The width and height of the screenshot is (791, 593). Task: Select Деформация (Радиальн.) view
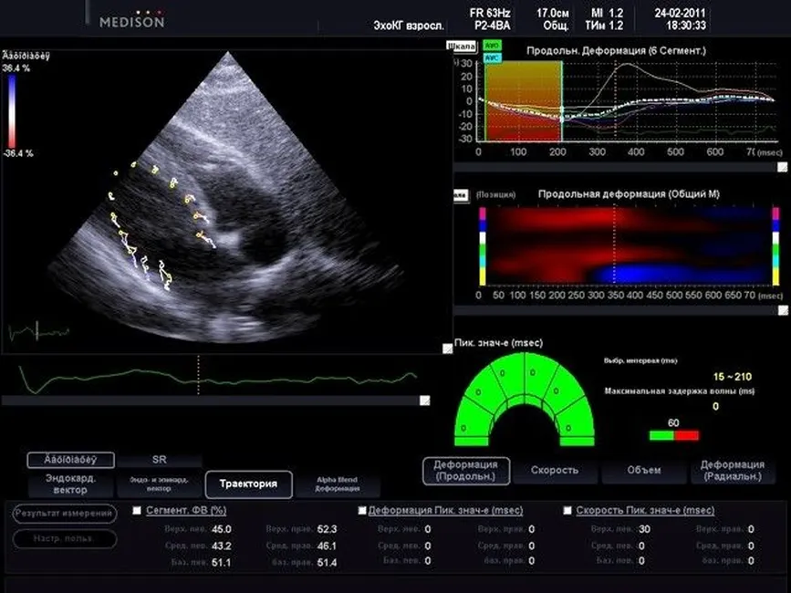click(733, 471)
